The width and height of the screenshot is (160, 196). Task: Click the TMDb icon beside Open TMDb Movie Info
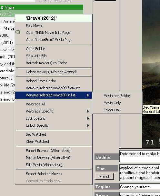coord(18,32)
